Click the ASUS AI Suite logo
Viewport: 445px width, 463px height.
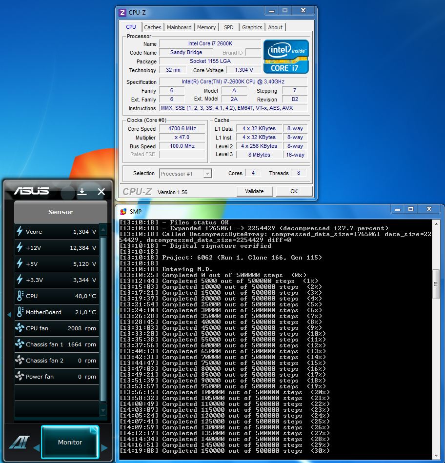[20, 443]
